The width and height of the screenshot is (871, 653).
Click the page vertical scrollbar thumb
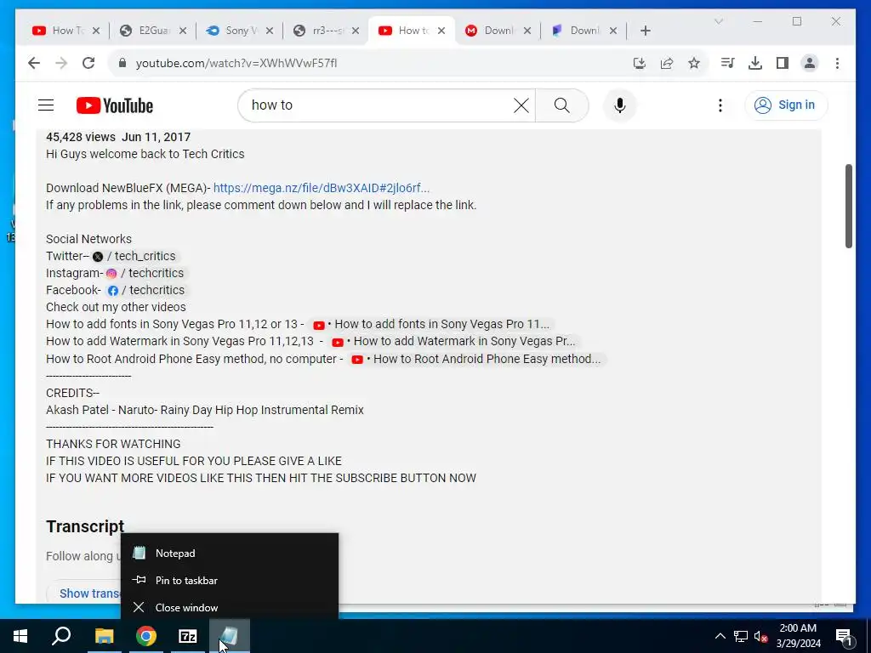pyautogui.click(x=849, y=206)
